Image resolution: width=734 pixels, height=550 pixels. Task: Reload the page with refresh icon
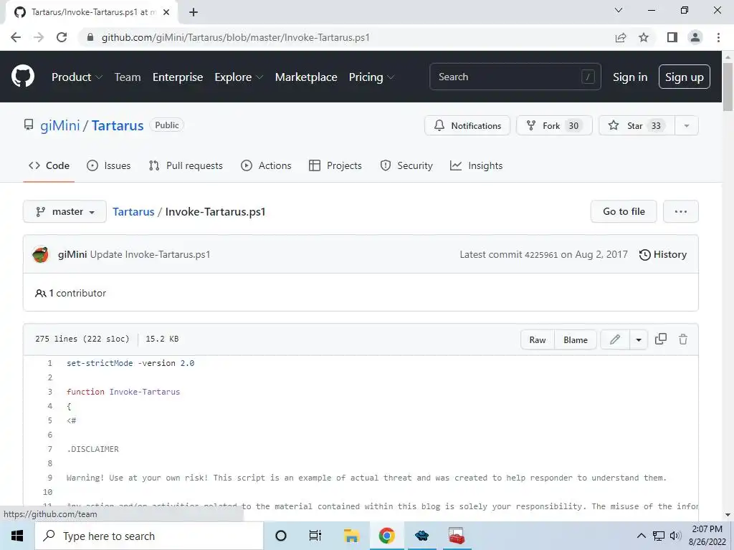(x=62, y=37)
